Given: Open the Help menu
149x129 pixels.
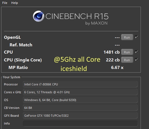Looking at the screenshot, I should pyautogui.click(x=15, y=3).
